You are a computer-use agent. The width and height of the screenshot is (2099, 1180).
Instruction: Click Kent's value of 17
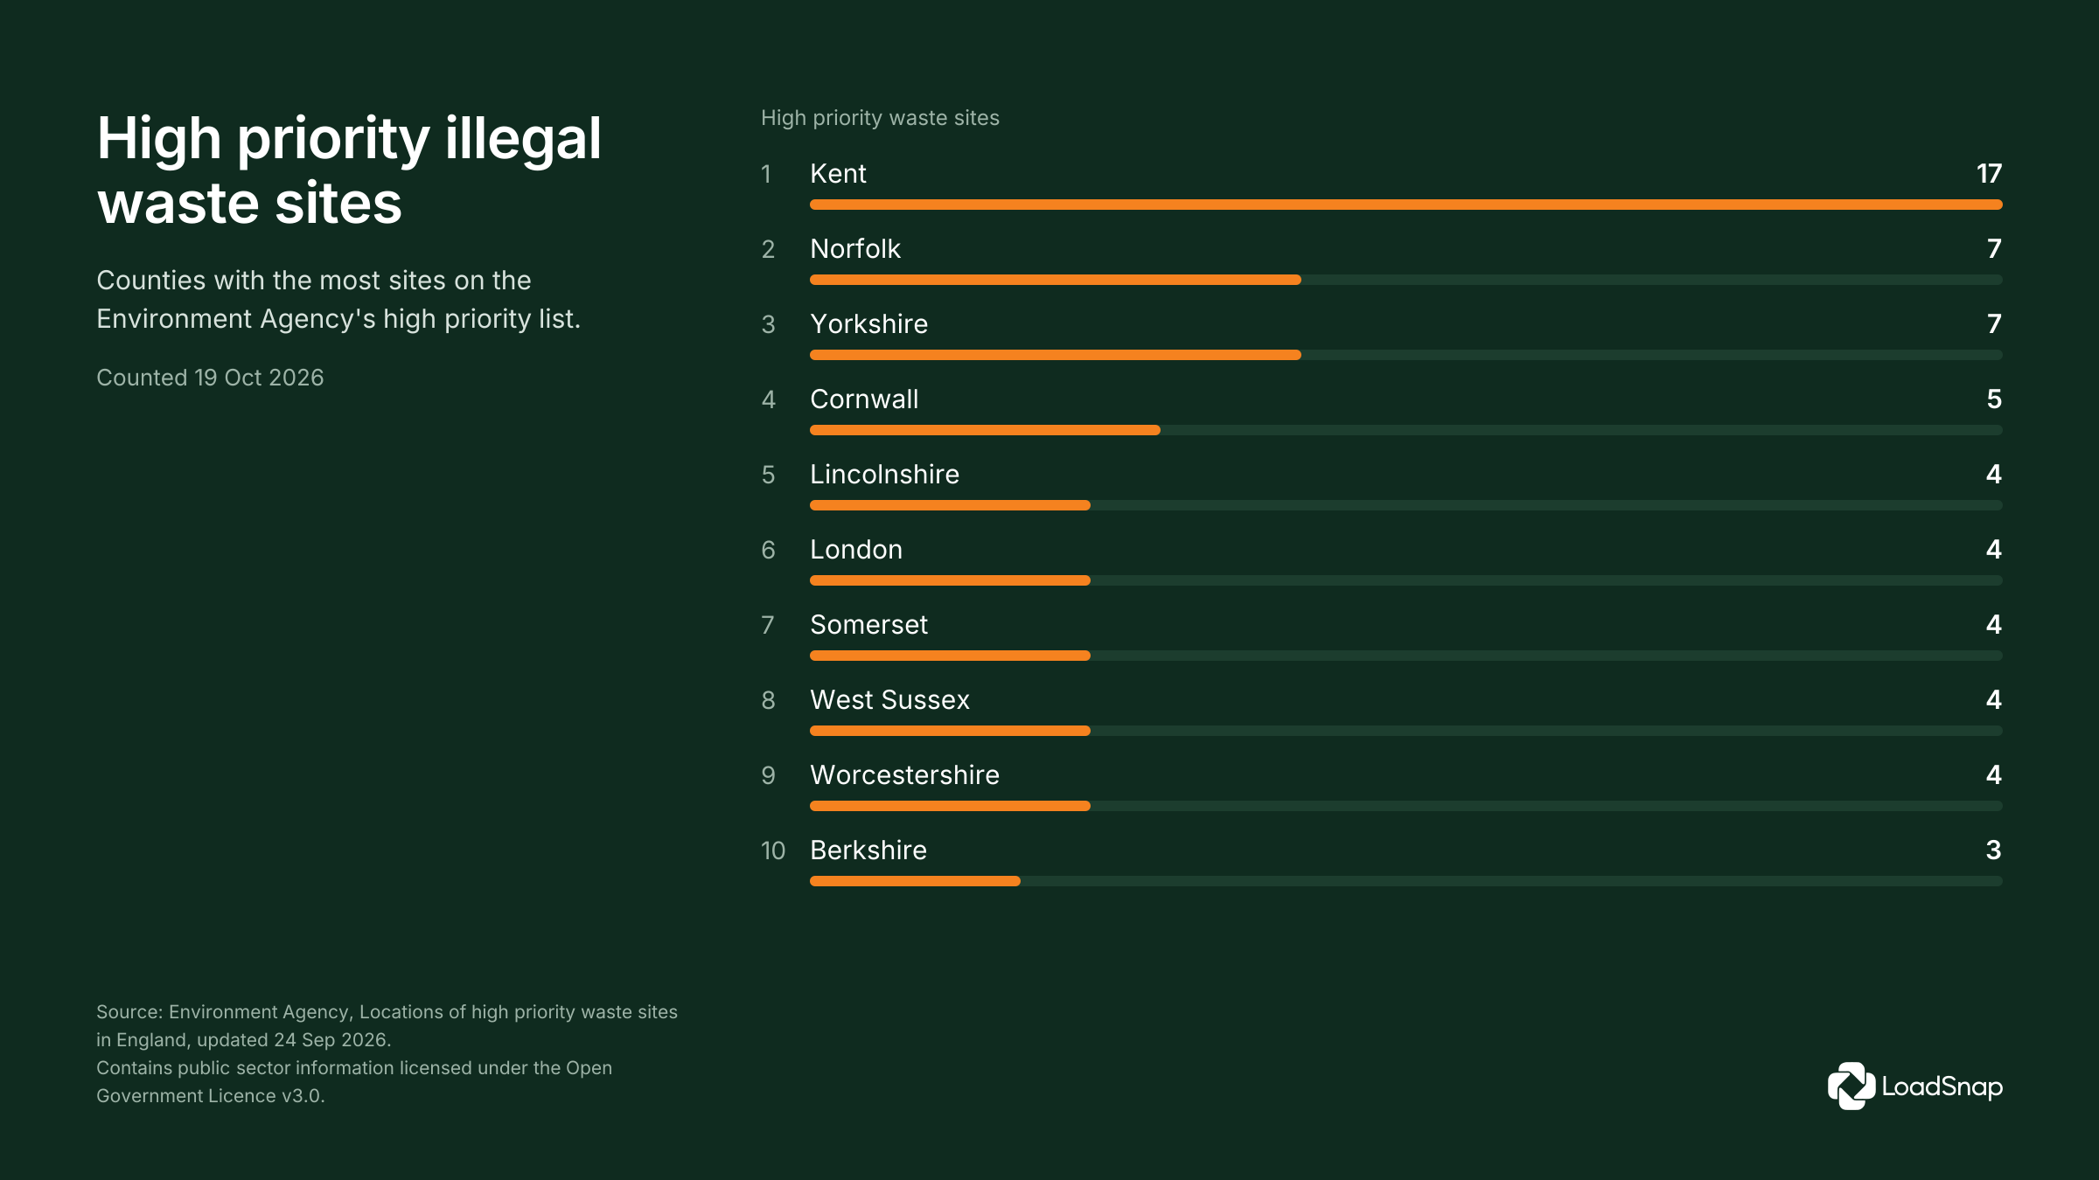(x=1989, y=174)
